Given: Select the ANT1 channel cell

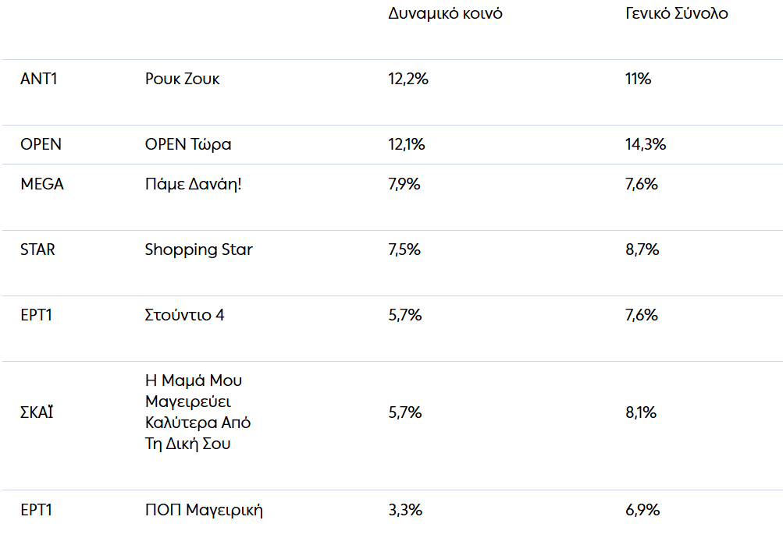Looking at the screenshot, I should click(x=39, y=79).
